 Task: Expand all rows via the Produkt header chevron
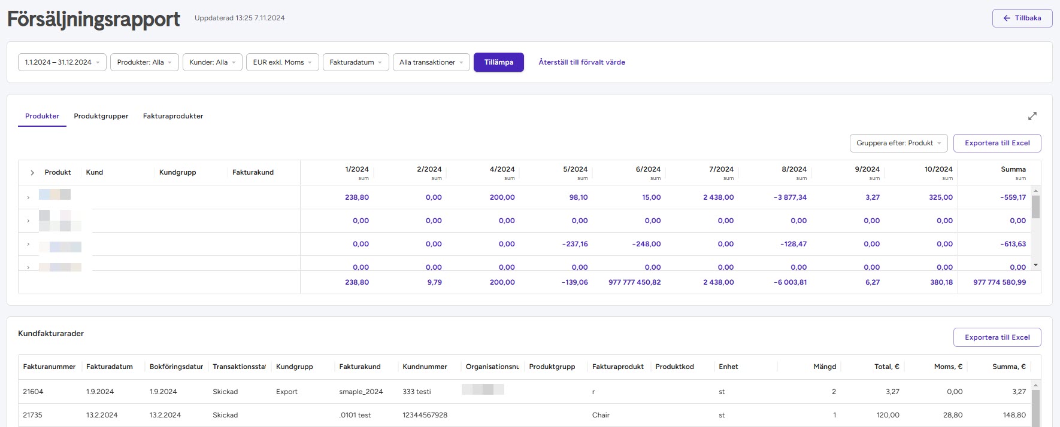pos(32,173)
